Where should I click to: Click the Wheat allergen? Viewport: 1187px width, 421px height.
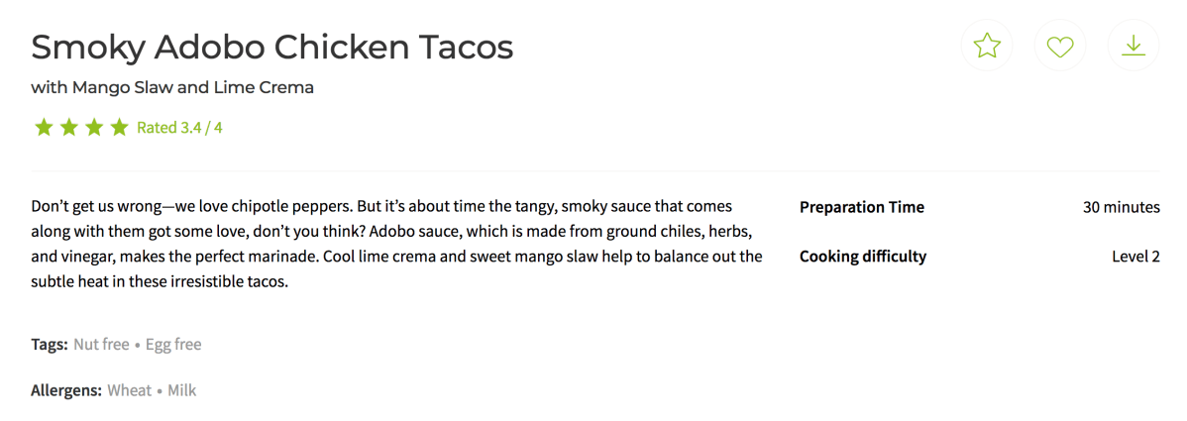(x=129, y=390)
